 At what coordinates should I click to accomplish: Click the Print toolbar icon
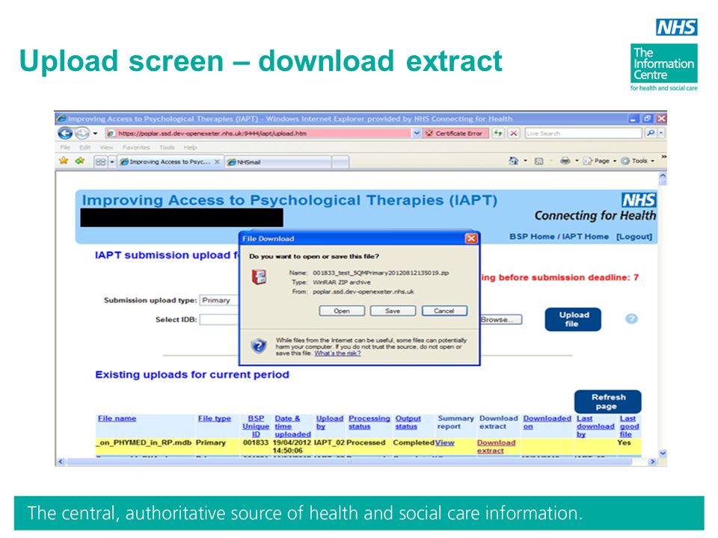565,161
